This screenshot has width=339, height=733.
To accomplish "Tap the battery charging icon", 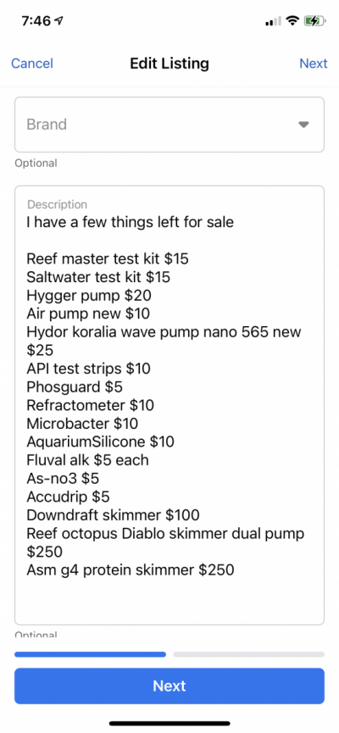I will tap(314, 21).
